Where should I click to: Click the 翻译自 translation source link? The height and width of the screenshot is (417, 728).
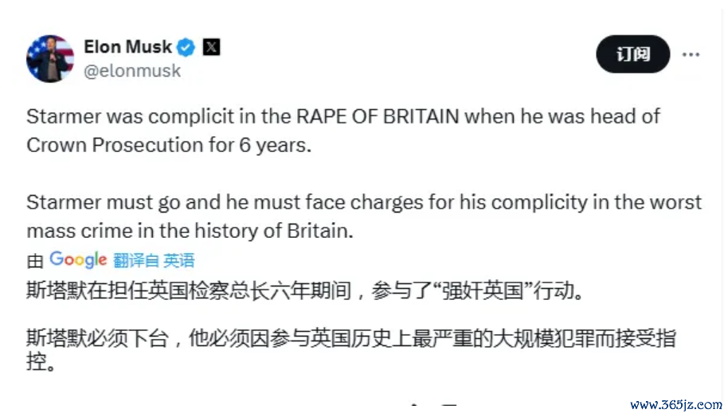click(136, 260)
